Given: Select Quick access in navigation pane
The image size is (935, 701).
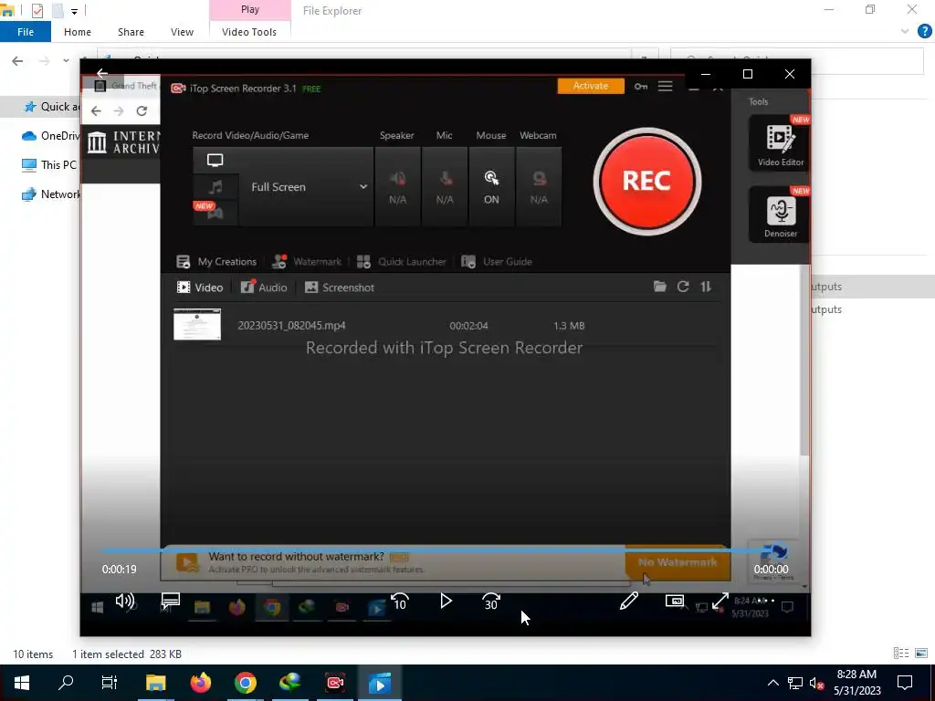Looking at the screenshot, I should 50,106.
